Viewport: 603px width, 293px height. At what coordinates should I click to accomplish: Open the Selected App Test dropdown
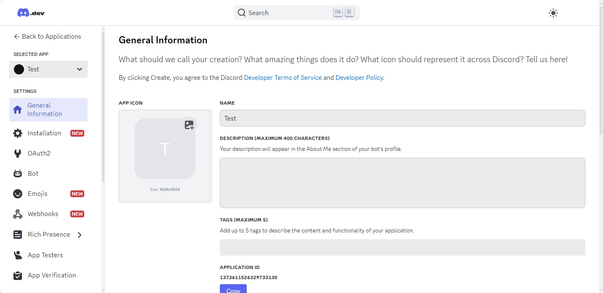[x=48, y=69]
